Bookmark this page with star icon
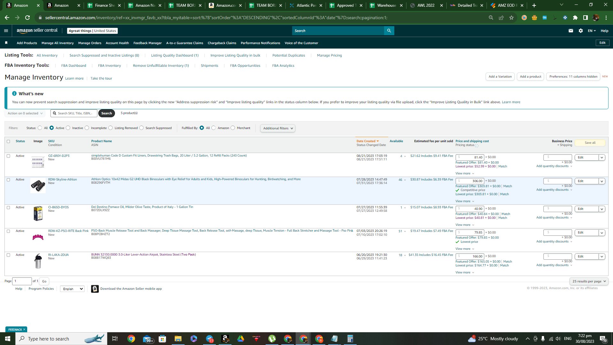 tap(511, 18)
